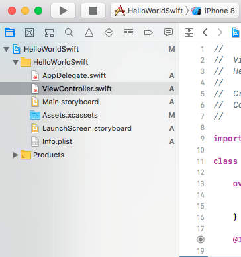Click the M status on Assets.xcassets

[x=172, y=115]
